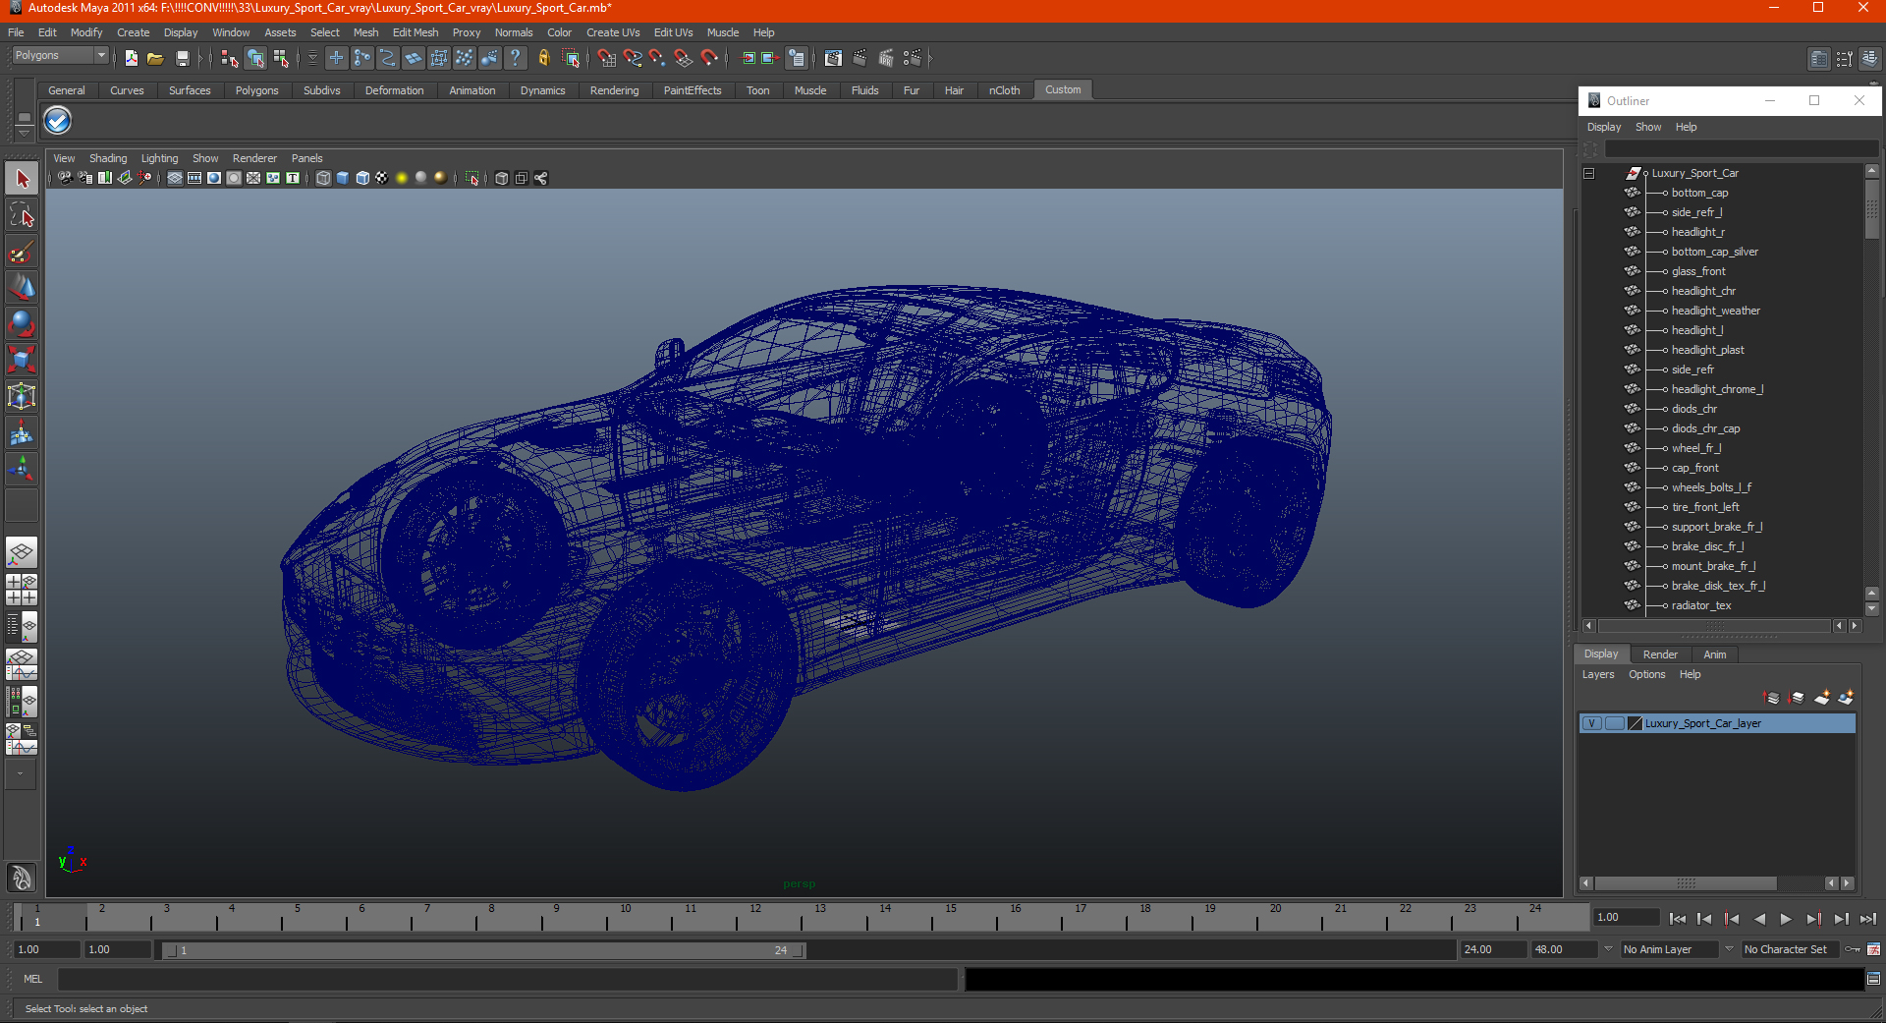Open the No Anim Layer dropdown arrow
The width and height of the screenshot is (1886, 1023).
(x=1608, y=949)
